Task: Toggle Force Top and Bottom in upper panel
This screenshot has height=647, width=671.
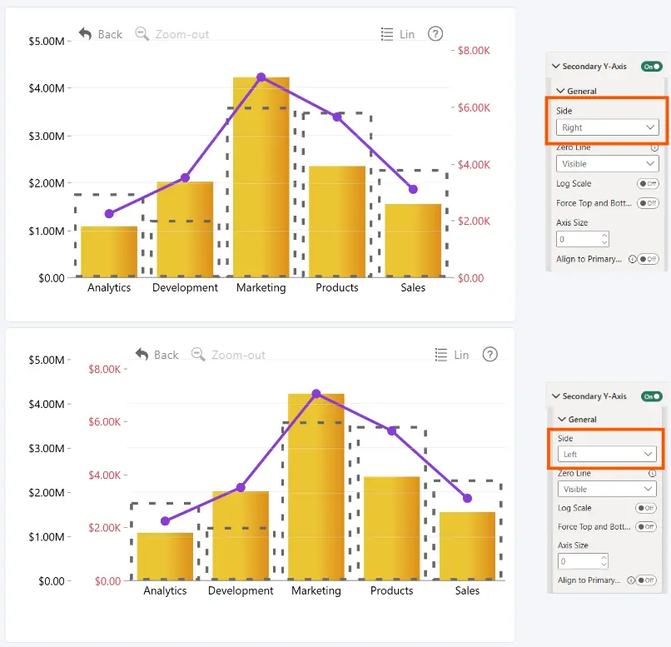Action: 648,203
